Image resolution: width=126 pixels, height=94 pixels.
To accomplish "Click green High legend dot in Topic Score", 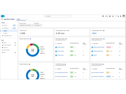I will click(x=41, y=47).
